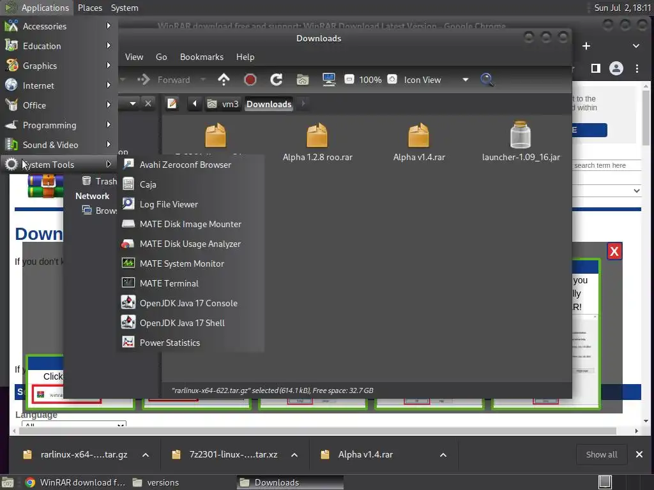The height and width of the screenshot is (490, 654).
Task: Expand the Education submenu
Action: click(x=59, y=46)
